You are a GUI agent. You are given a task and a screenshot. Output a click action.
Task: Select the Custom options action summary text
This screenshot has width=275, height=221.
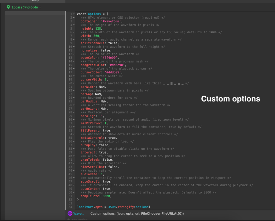(137, 213)
